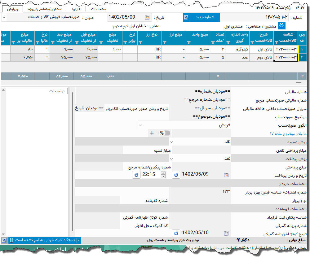Toggle the percent switch for ماده ۱۷ tax
310x257 pixels.
(165, 133)
